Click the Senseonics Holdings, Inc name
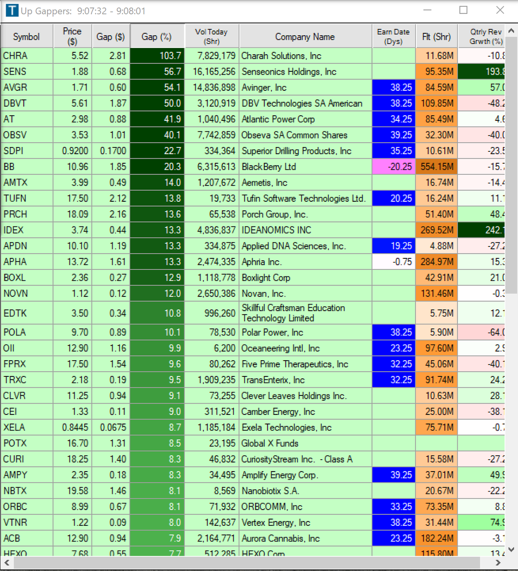This screenshot has height=571, width=518. tap(288, 71)
